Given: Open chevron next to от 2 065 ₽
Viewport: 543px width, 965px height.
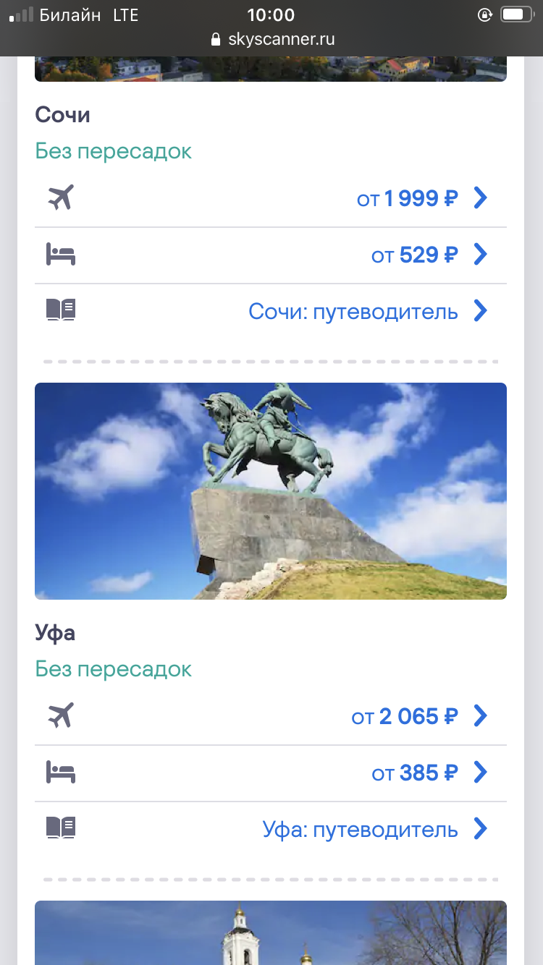Looking at the screenshot, I should [x=480, y=715].
